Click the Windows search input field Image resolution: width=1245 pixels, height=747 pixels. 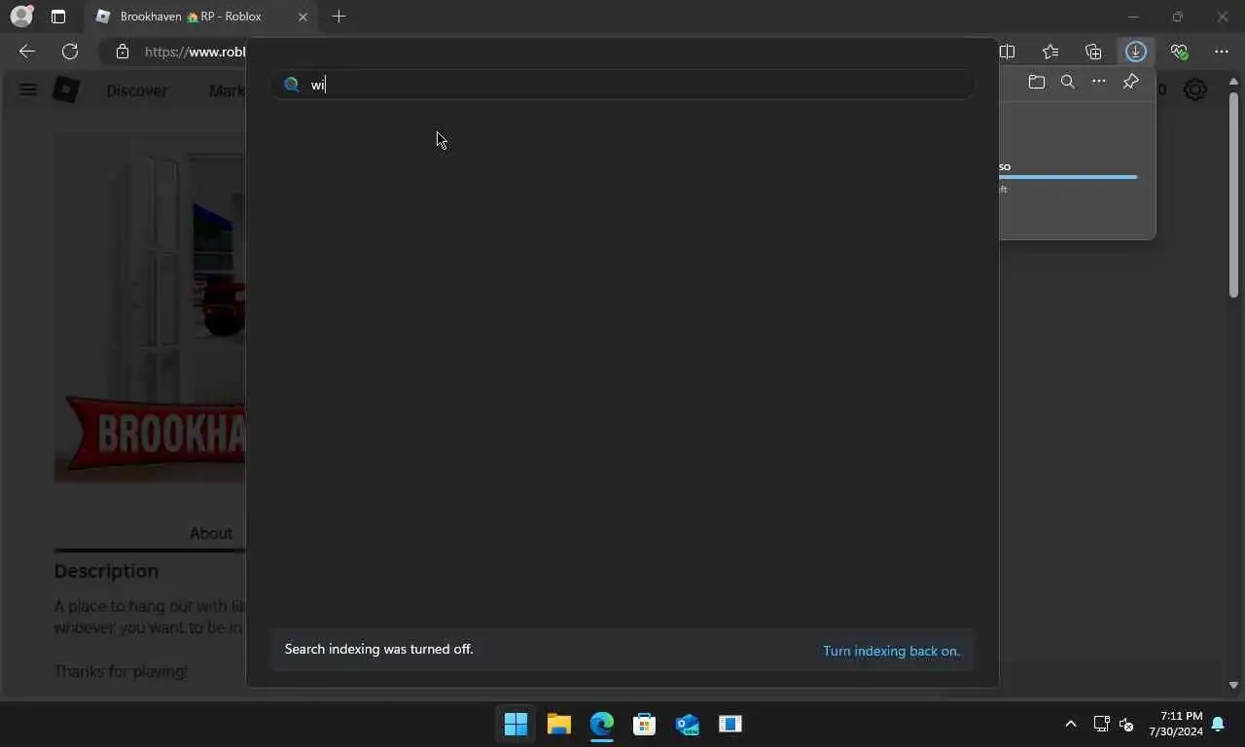622,85
